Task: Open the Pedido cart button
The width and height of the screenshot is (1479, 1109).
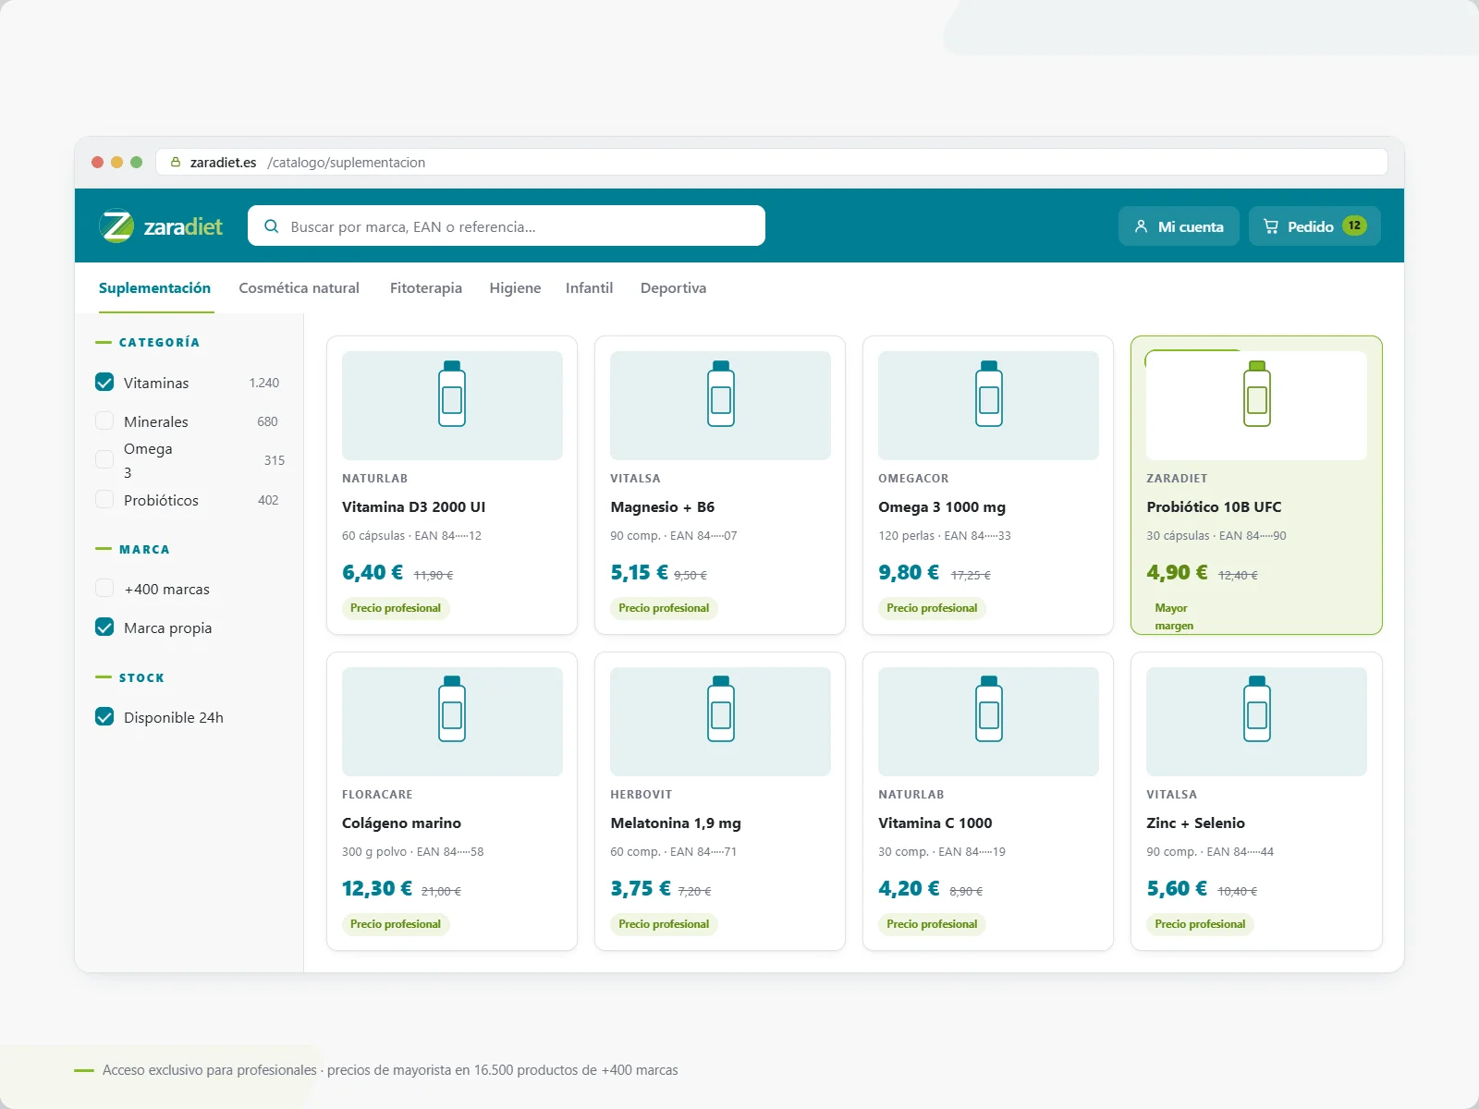Action: [1314, 226]
